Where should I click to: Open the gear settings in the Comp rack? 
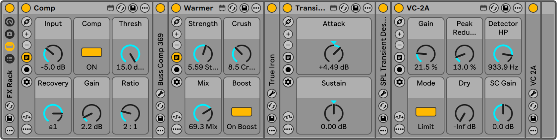[x=27, y=82]
